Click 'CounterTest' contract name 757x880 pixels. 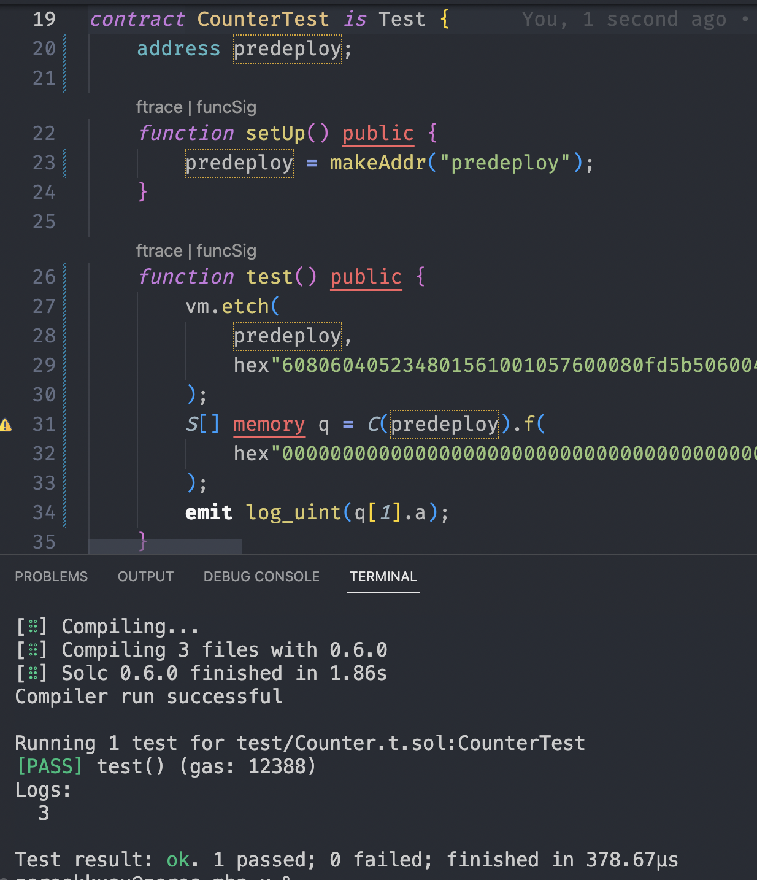click(x=263, y=19)
